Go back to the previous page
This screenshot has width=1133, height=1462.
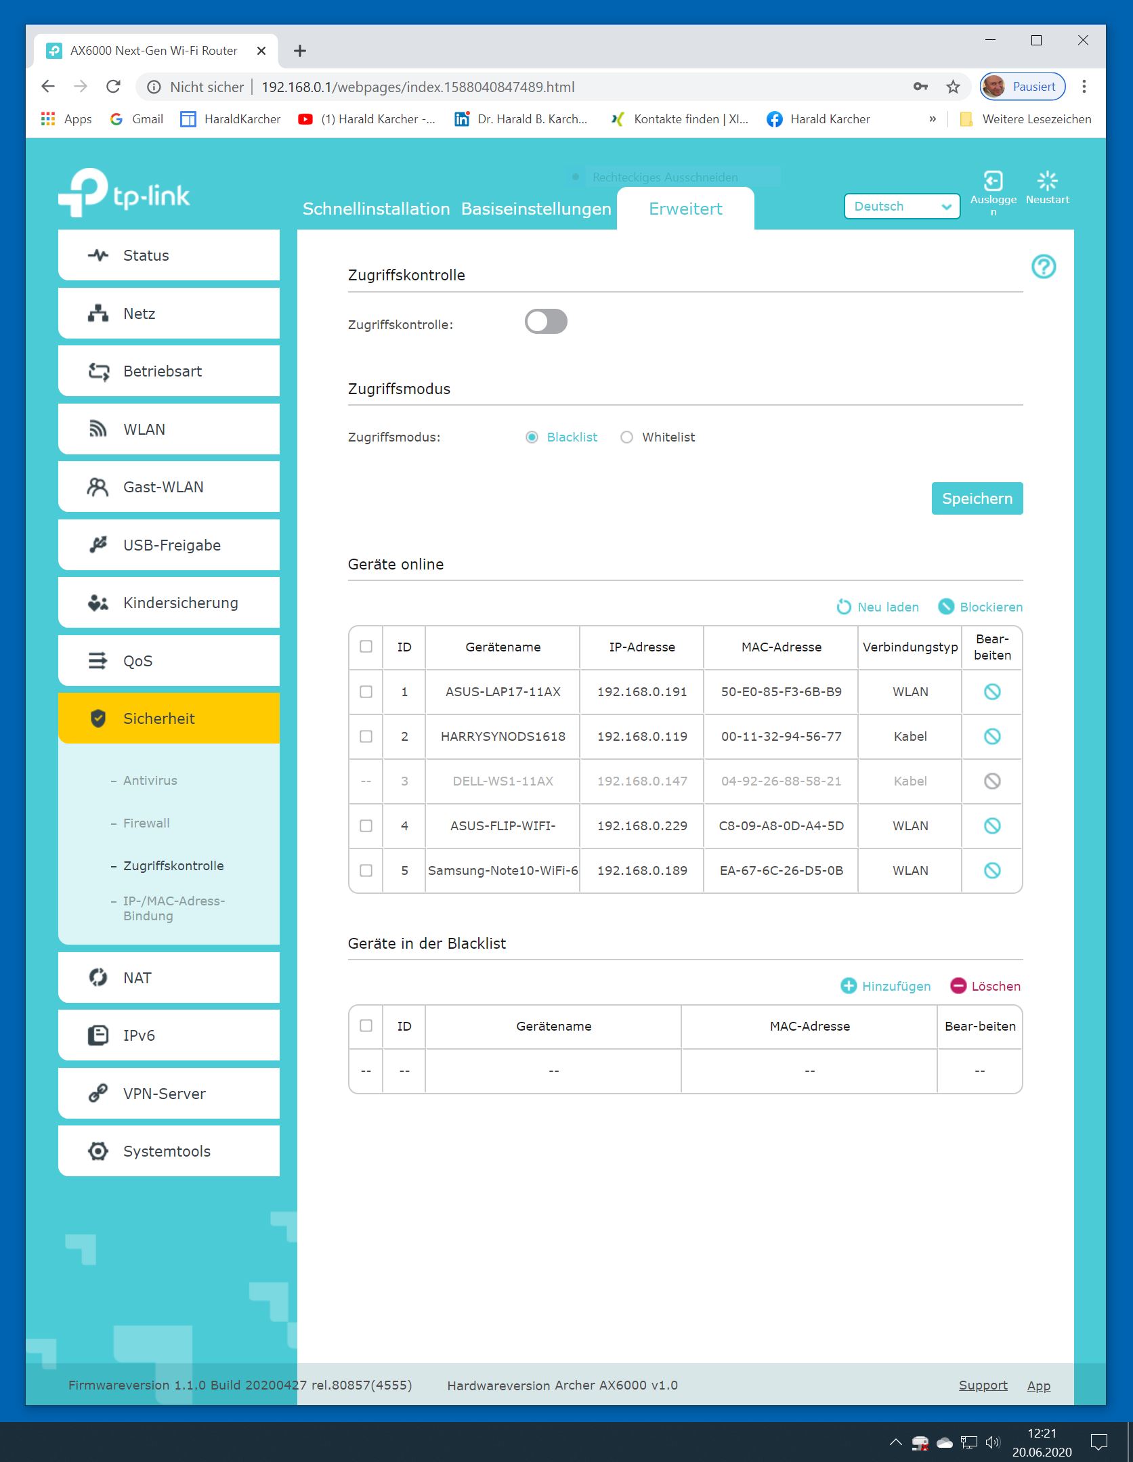48,87
